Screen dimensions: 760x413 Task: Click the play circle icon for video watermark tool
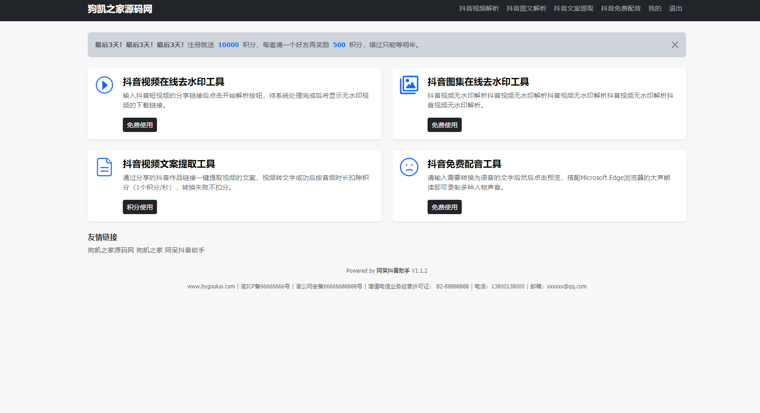tap(104, 85)
